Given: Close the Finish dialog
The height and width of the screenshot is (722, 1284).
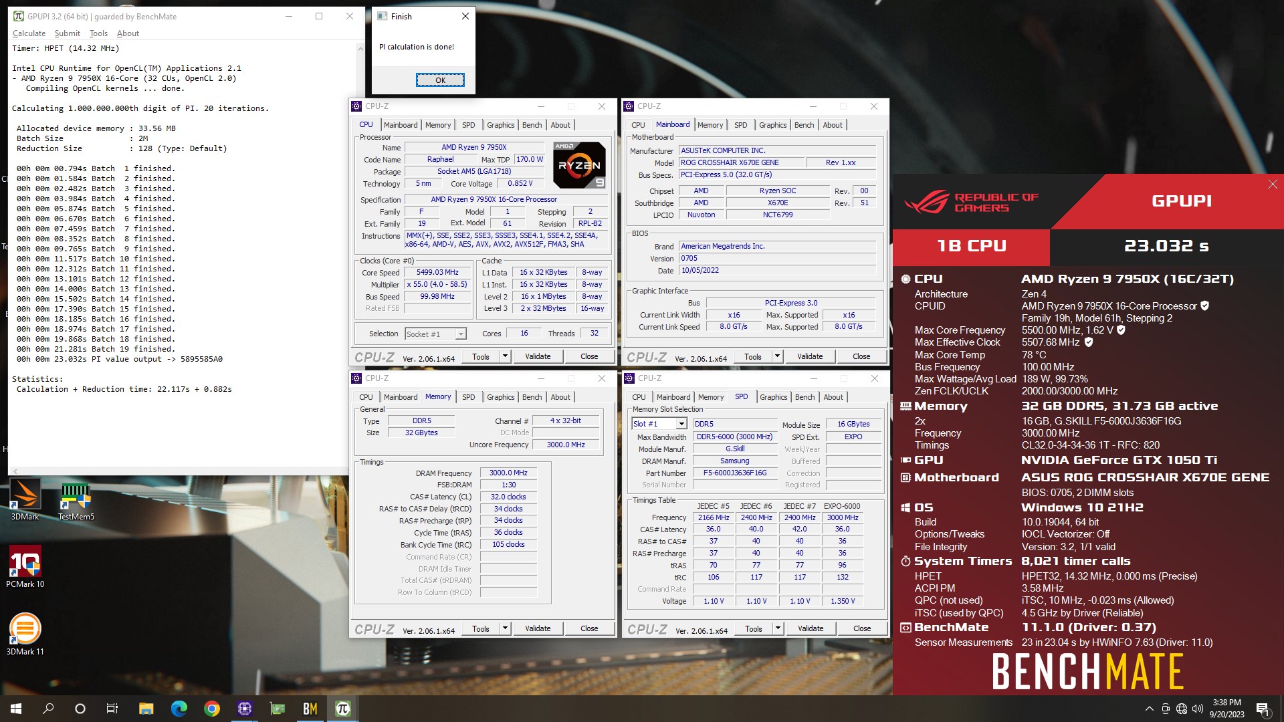Looking at the screenshot, I should pos(465,16).
